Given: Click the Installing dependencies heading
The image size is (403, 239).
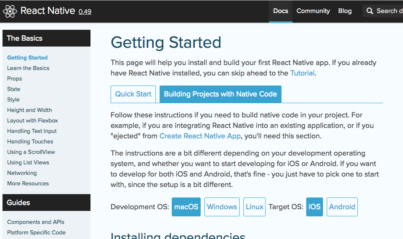Looking at the screenshot, I should coord(178,236).
